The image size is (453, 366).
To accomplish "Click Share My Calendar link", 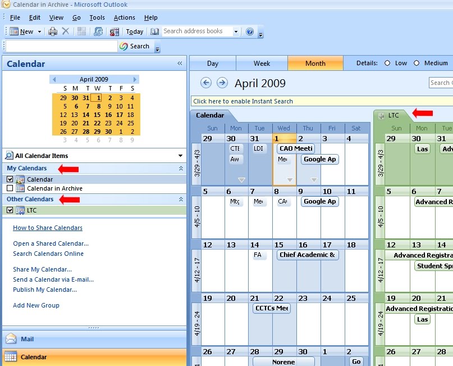I will click(43, 269).
